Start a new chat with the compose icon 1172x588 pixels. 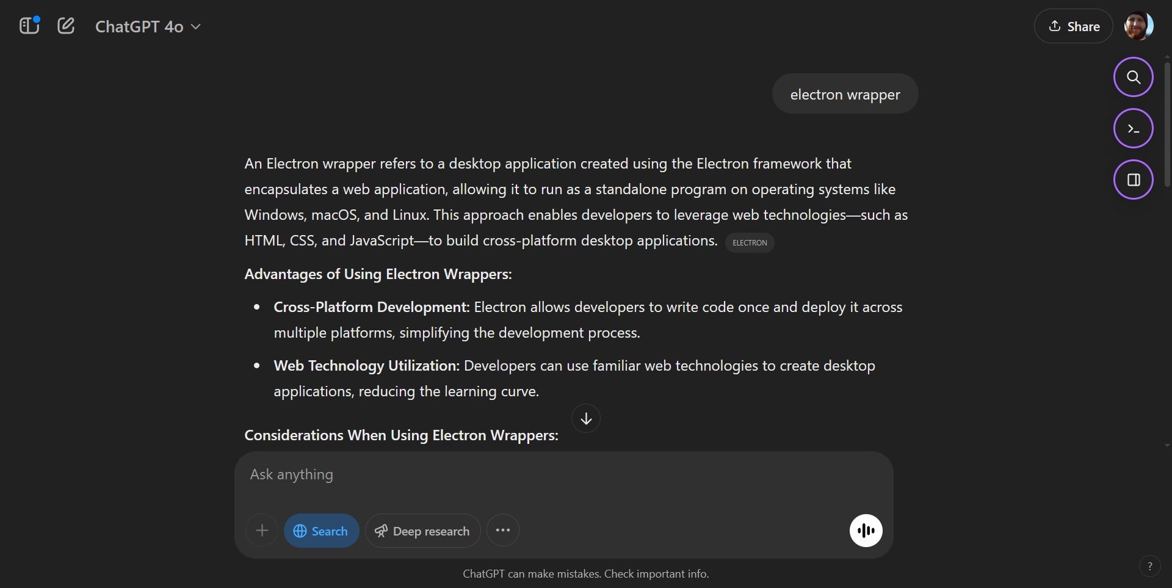point(66,26)
